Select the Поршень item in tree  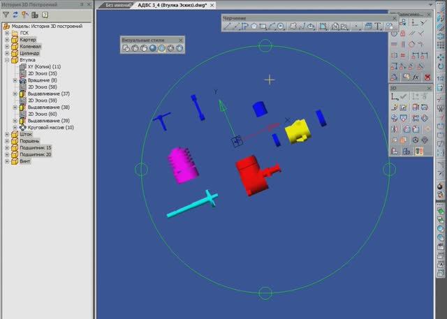(x=29, y=141)
